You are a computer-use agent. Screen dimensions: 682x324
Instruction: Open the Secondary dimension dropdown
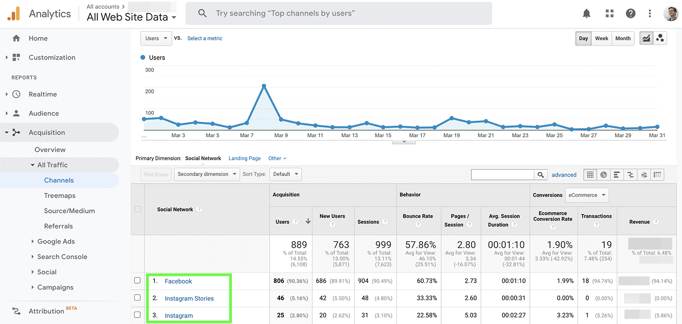(x=207, y=174)
